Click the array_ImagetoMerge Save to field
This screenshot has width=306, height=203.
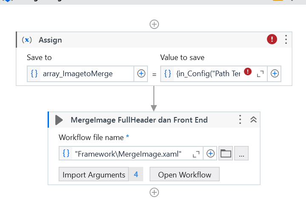coord(85,74)
